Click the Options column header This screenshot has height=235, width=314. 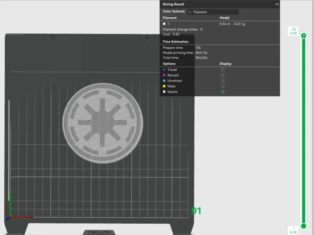[169, 64]
